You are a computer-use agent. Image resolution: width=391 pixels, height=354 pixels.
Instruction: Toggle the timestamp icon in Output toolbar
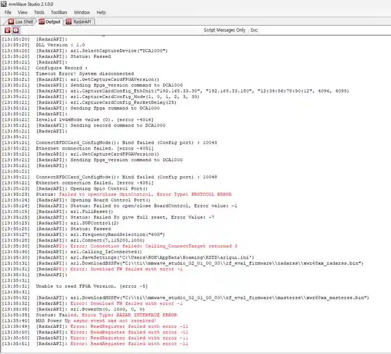tap(16, 30)
